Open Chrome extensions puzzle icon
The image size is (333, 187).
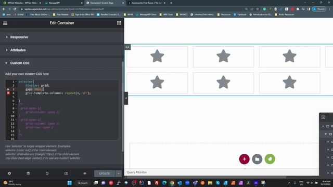298,9
